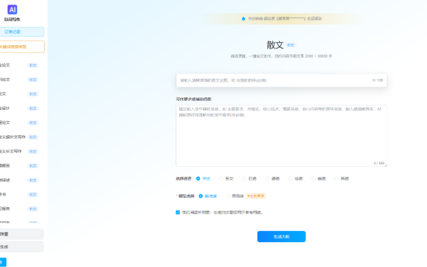
Task: Select 日语 language radio button
Action: 244,179
